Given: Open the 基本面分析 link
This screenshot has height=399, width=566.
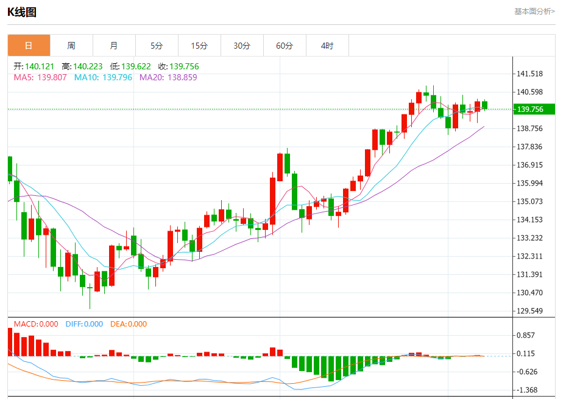Looking at the screenshot, I should [x=534, y=12].
